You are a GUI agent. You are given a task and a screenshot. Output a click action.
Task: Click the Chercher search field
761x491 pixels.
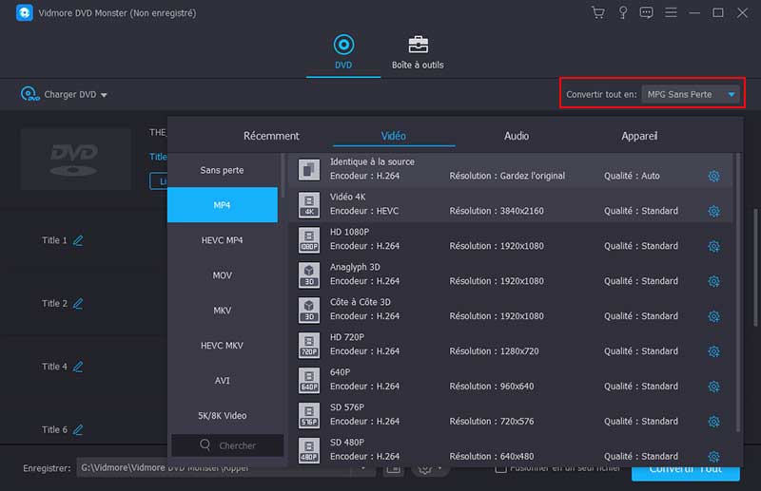click(x=228, y=445)
